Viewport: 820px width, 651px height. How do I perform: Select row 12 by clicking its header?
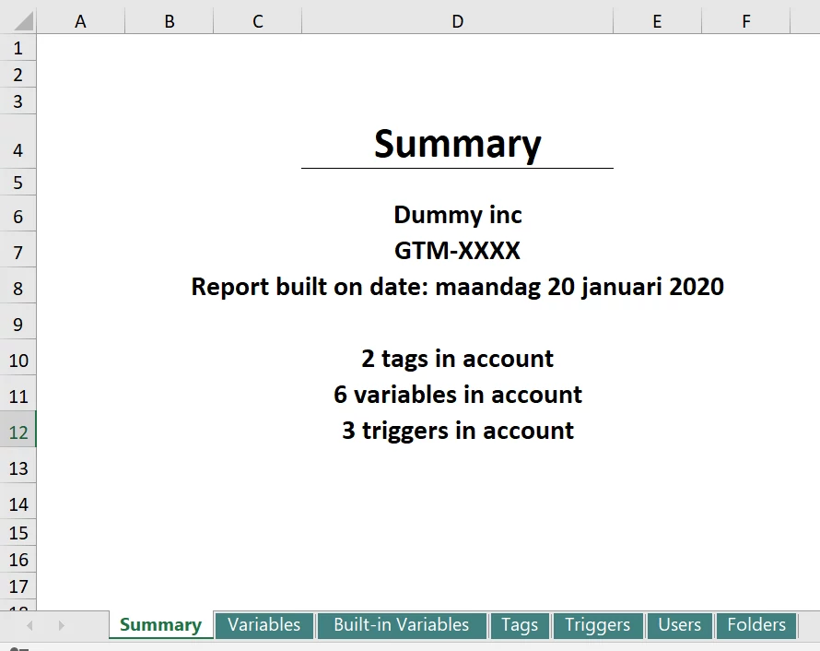pyautogui.click(x=18, y=431)
